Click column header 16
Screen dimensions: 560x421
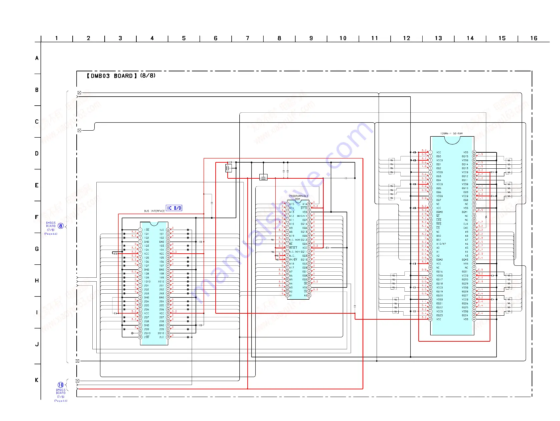pyautogui.click(x=534, y=38)
